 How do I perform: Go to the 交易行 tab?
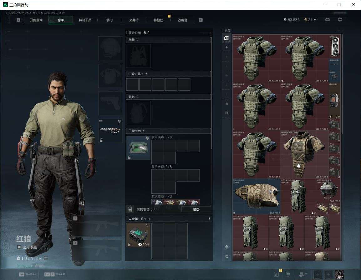(134, 20)
